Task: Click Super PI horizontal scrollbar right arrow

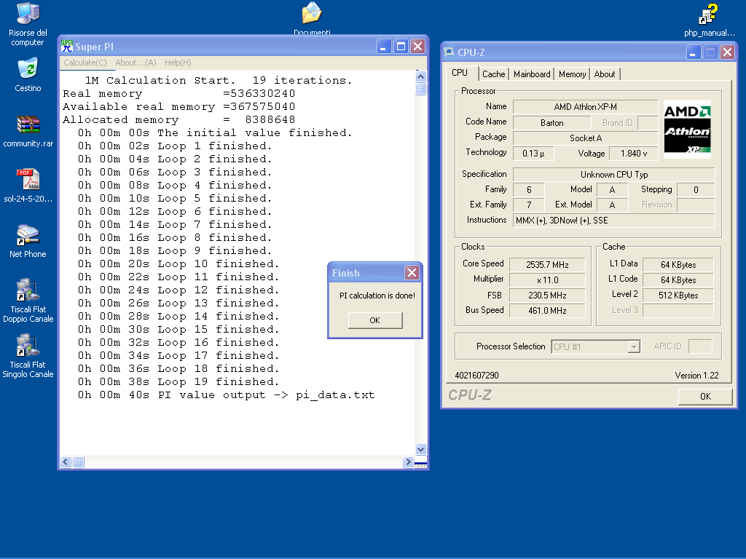Action: pyautogui.click(x=408, y=462)
